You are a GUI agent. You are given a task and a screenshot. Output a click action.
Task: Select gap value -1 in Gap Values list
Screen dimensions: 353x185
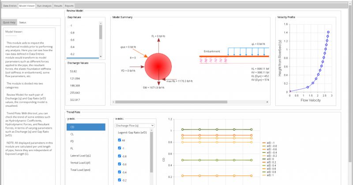[x=83, y=26]
